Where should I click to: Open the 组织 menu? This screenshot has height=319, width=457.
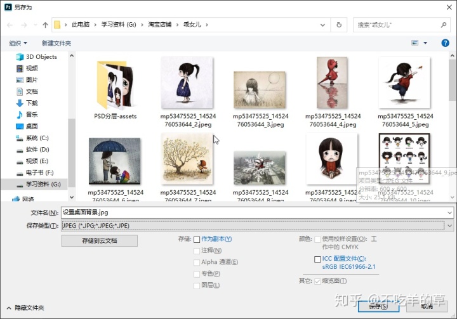18,43
